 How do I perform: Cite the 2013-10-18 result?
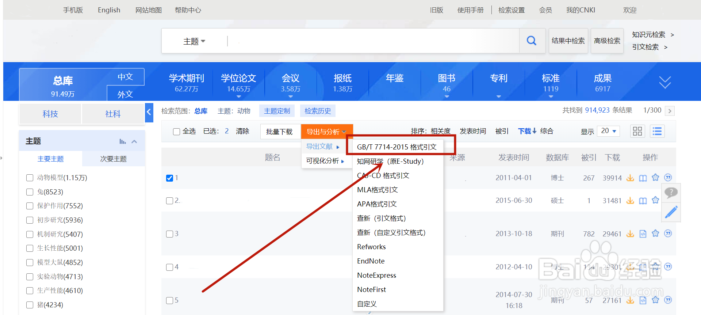click(x=668, y=234)
